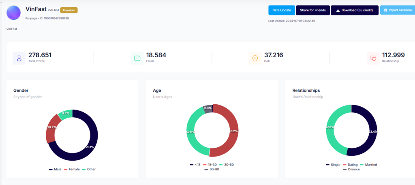Toggle Male legend in Gender chart
415x185 pixels.
pyautogui.click(x=55, y=169)
